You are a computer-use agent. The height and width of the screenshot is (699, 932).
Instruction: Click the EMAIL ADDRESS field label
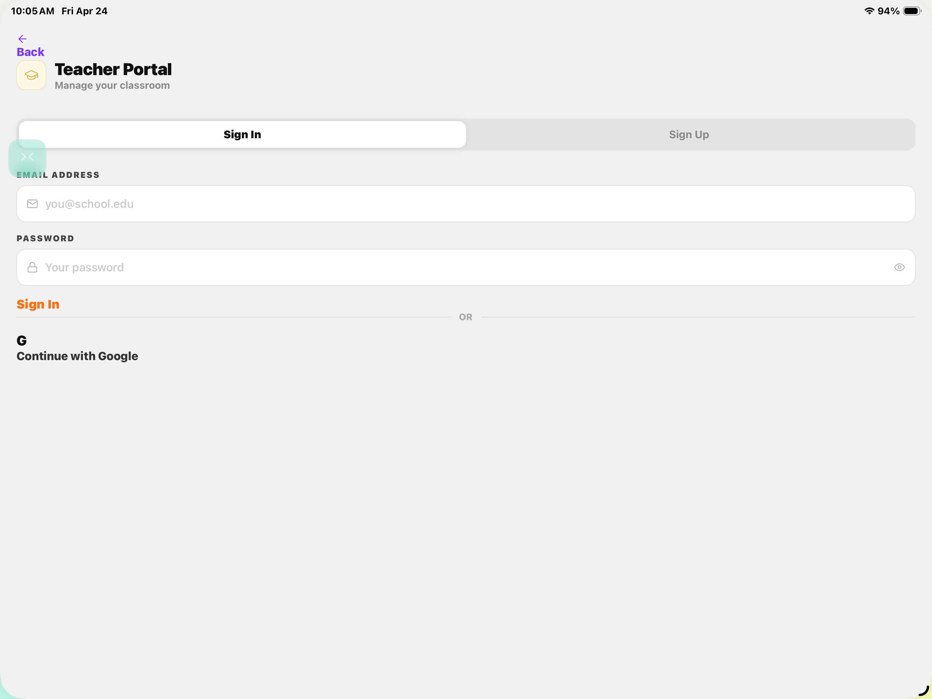58,175
